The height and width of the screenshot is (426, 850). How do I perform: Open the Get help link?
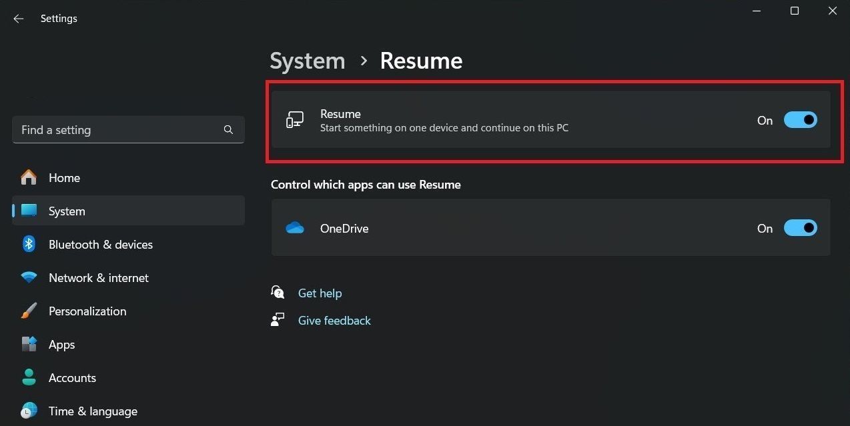point(320,293)
